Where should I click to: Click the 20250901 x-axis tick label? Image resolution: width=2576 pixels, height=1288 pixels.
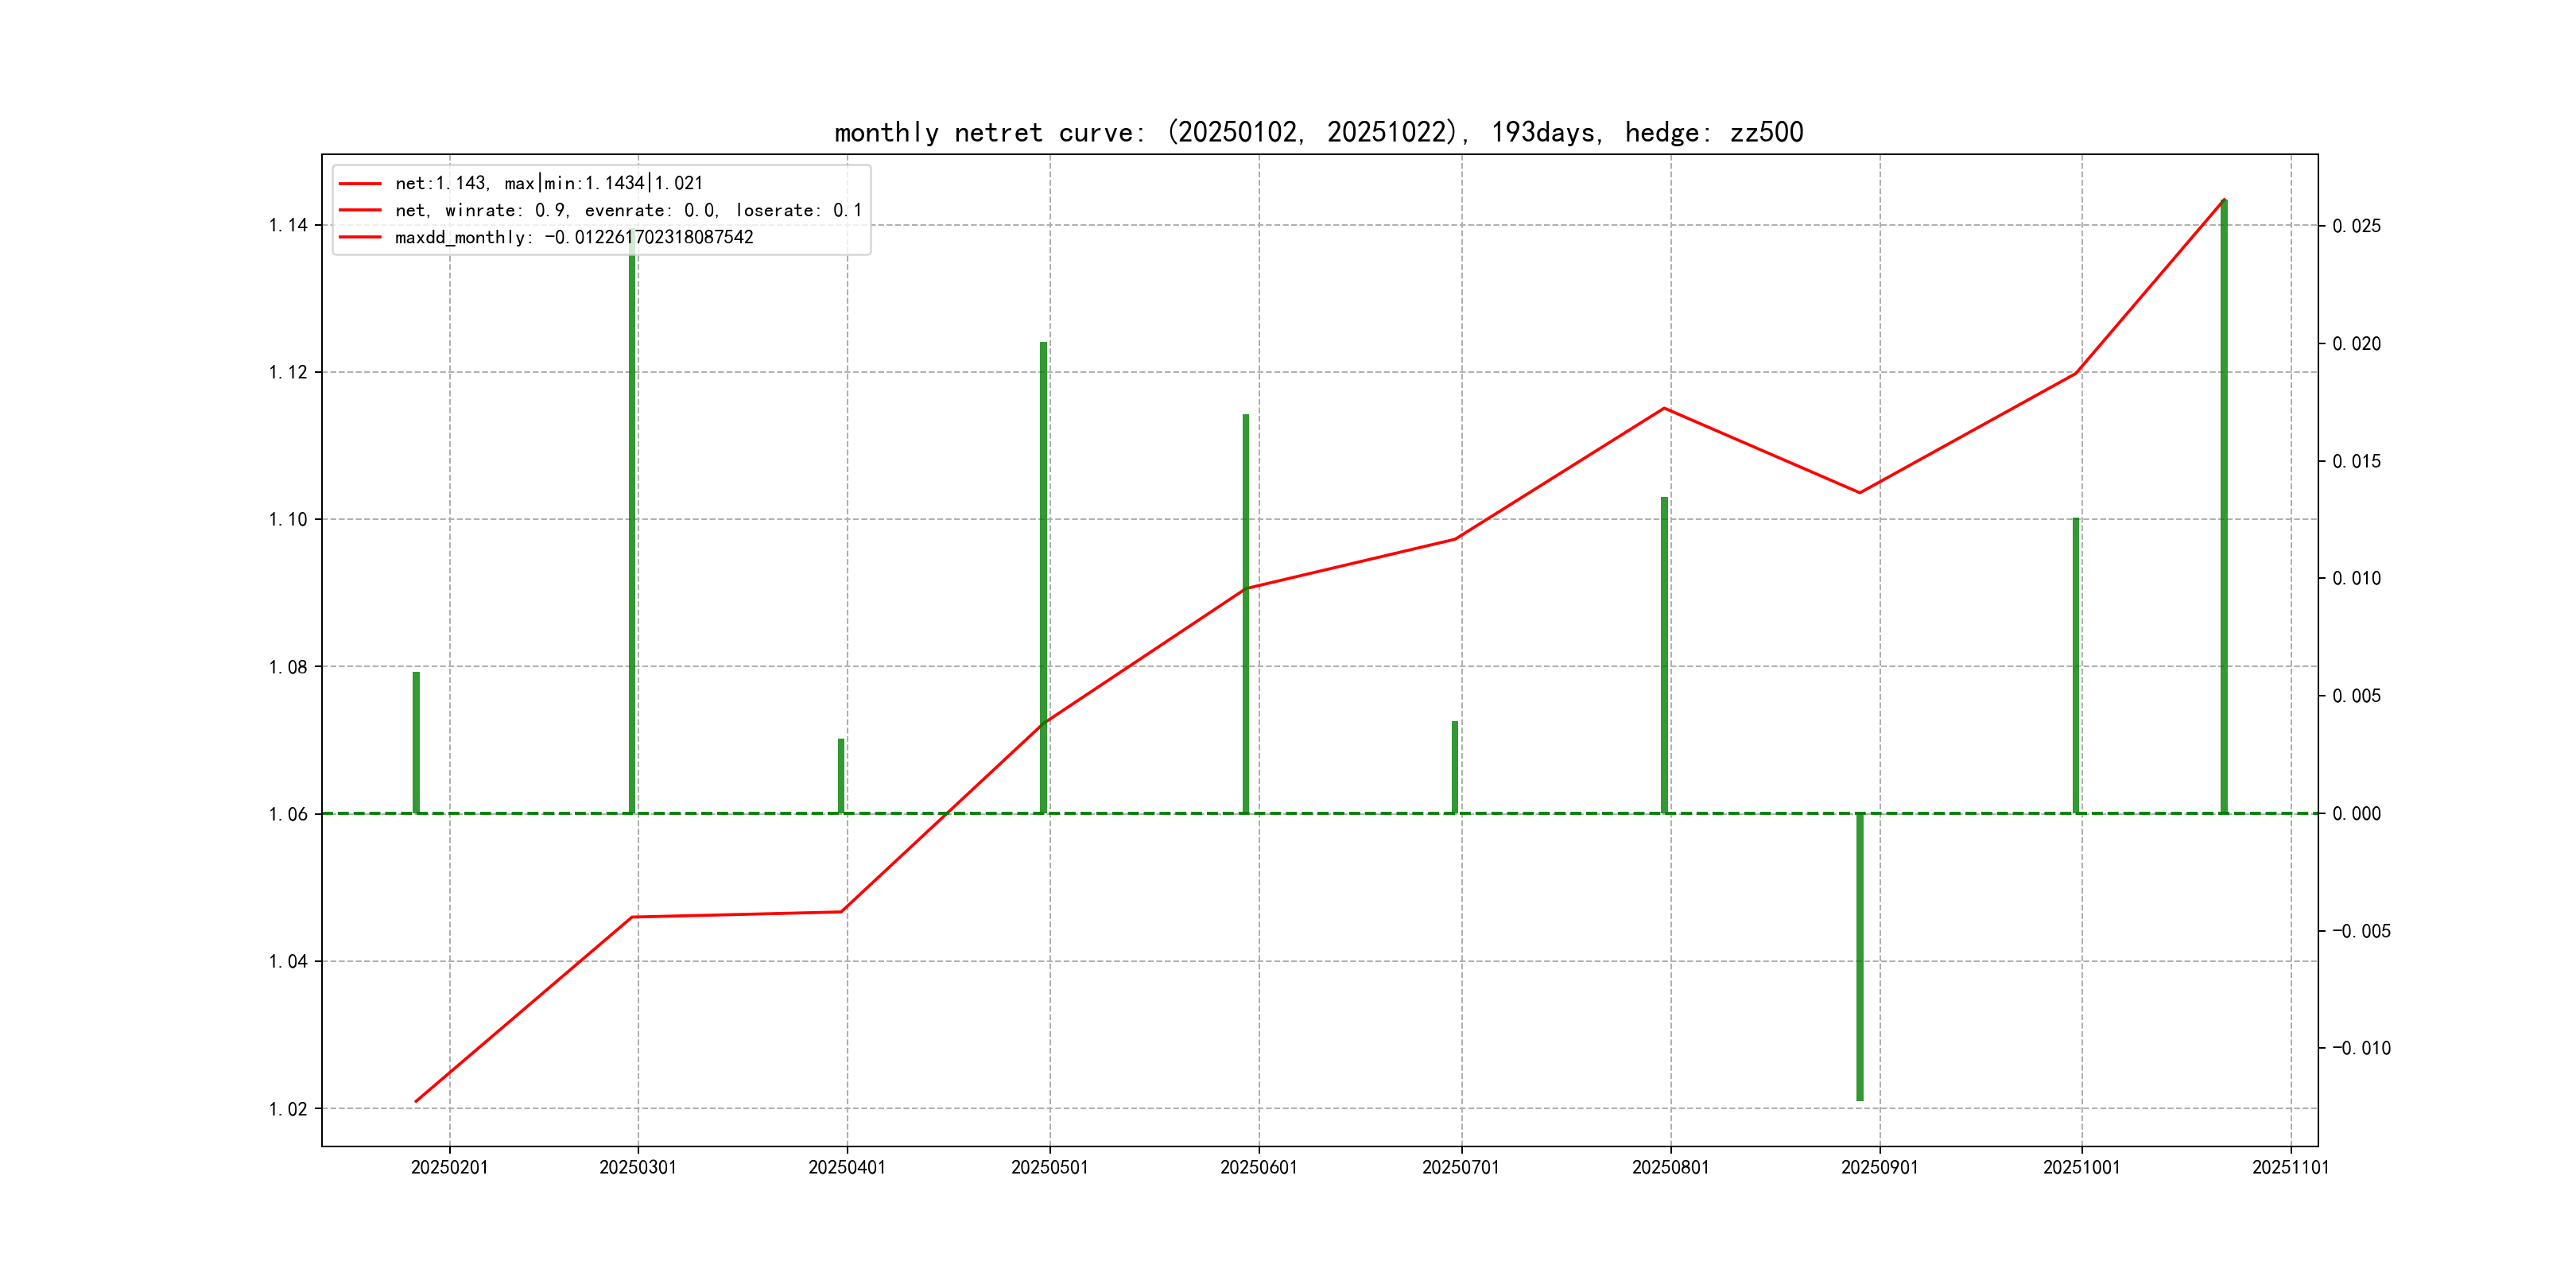1879,1167
